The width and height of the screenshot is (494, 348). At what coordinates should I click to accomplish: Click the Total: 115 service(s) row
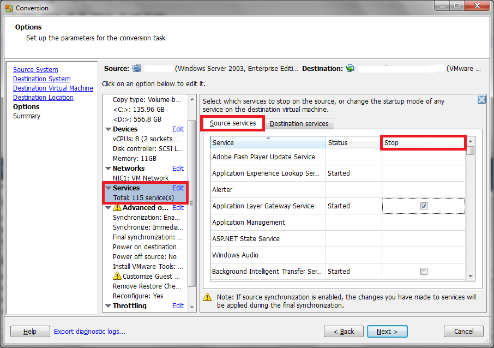tap(143, 197)
